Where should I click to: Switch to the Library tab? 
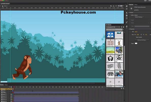coord(136,5)
